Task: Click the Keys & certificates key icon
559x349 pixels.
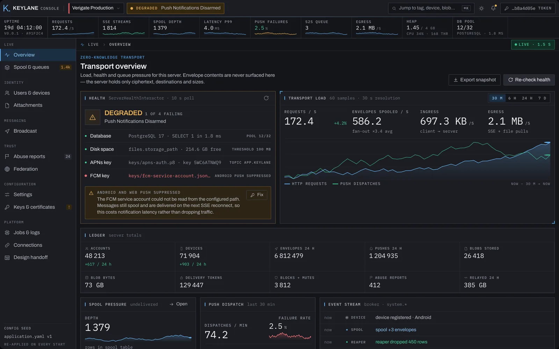Action: (7, 207)
